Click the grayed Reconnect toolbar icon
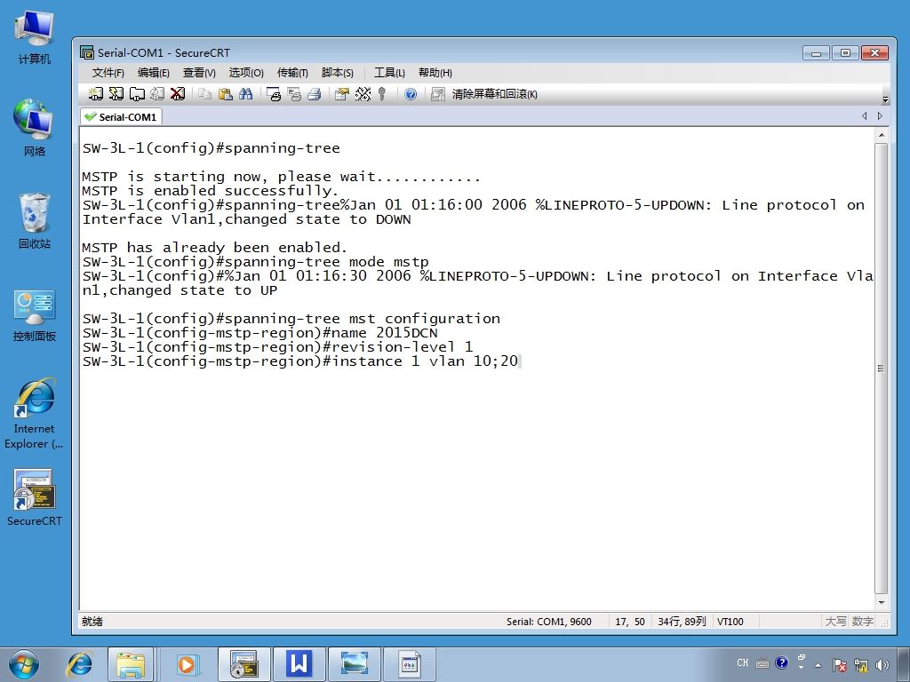 (x=157, y=94)
